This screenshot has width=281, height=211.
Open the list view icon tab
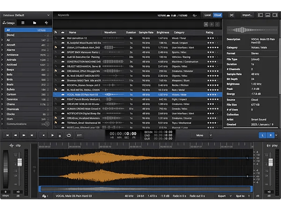point(22,23)
